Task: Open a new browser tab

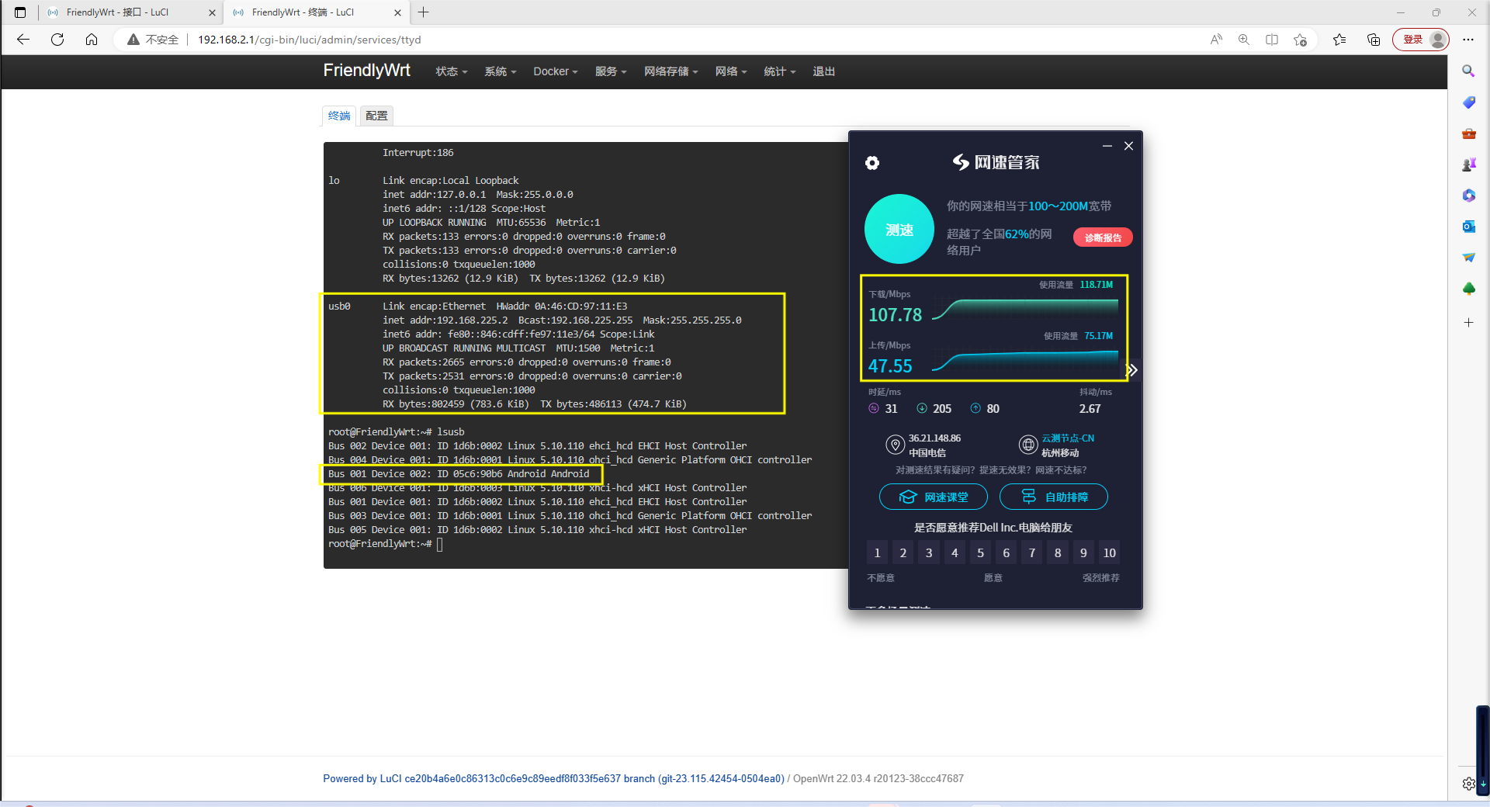Action: click(x=424, y=12)
